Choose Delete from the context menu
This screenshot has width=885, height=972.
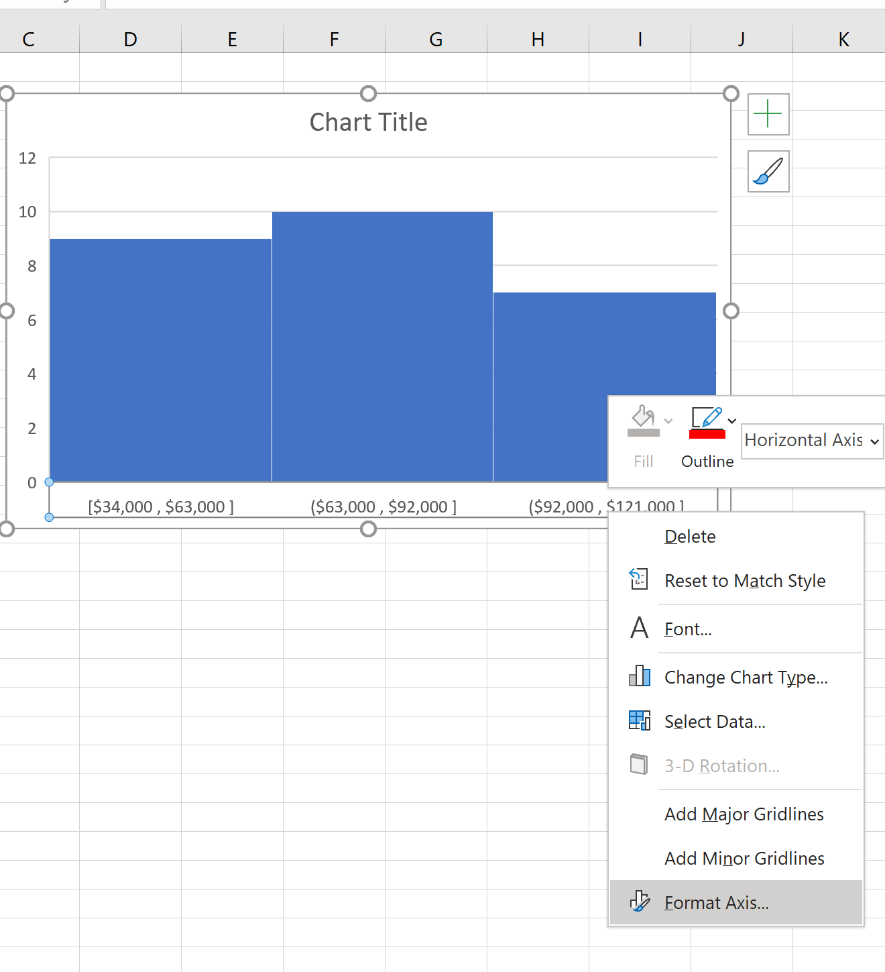pos(690,537)
